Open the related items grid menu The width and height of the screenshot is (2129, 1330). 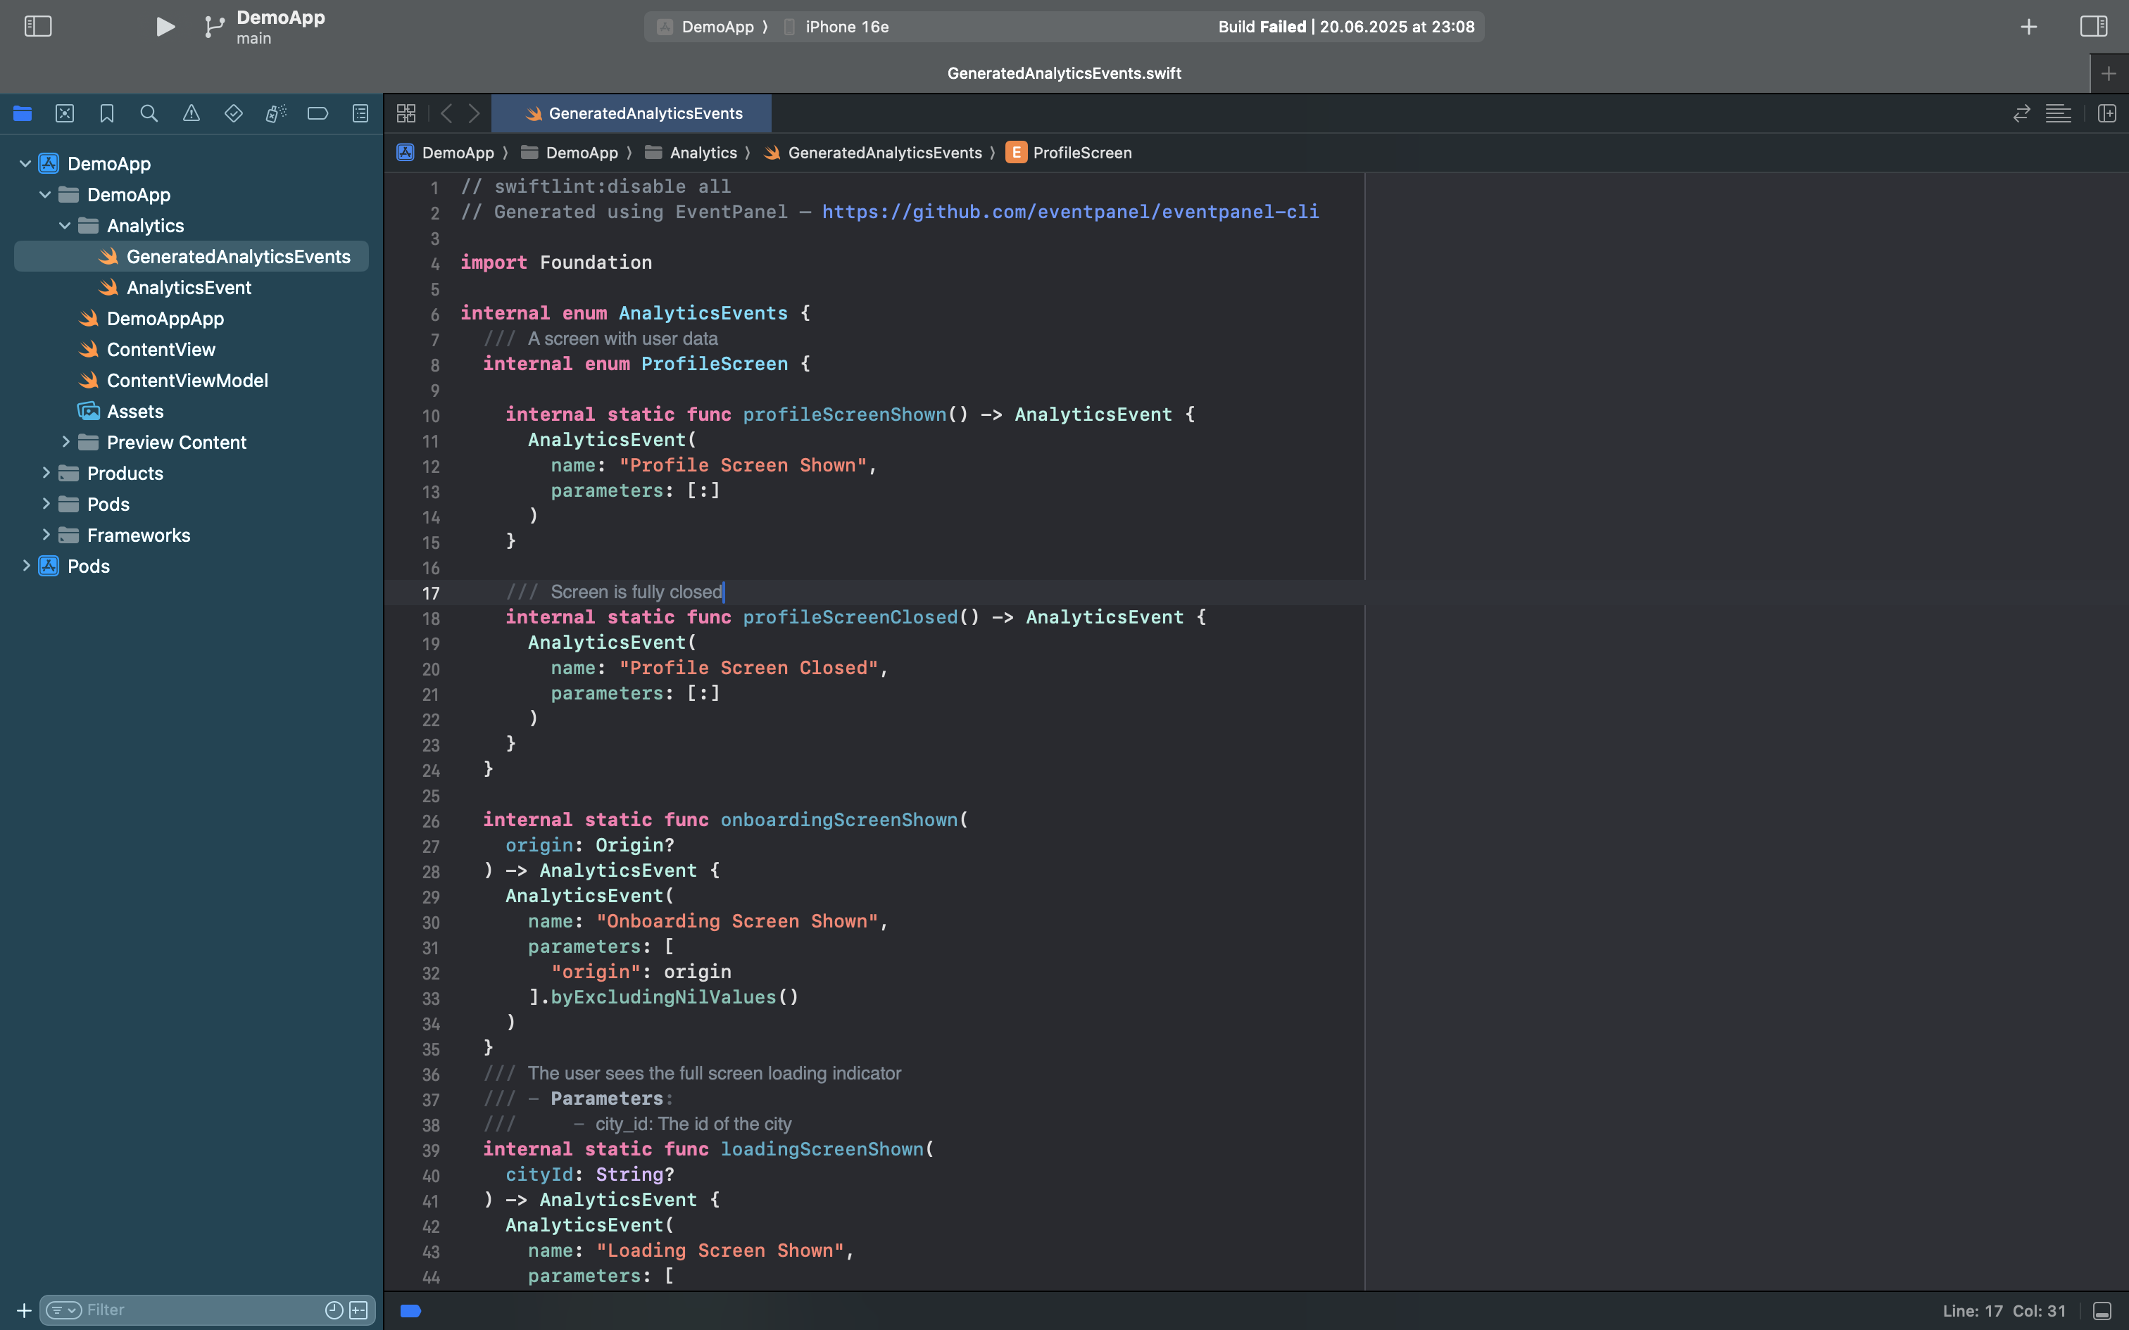[x=406, y=113]
